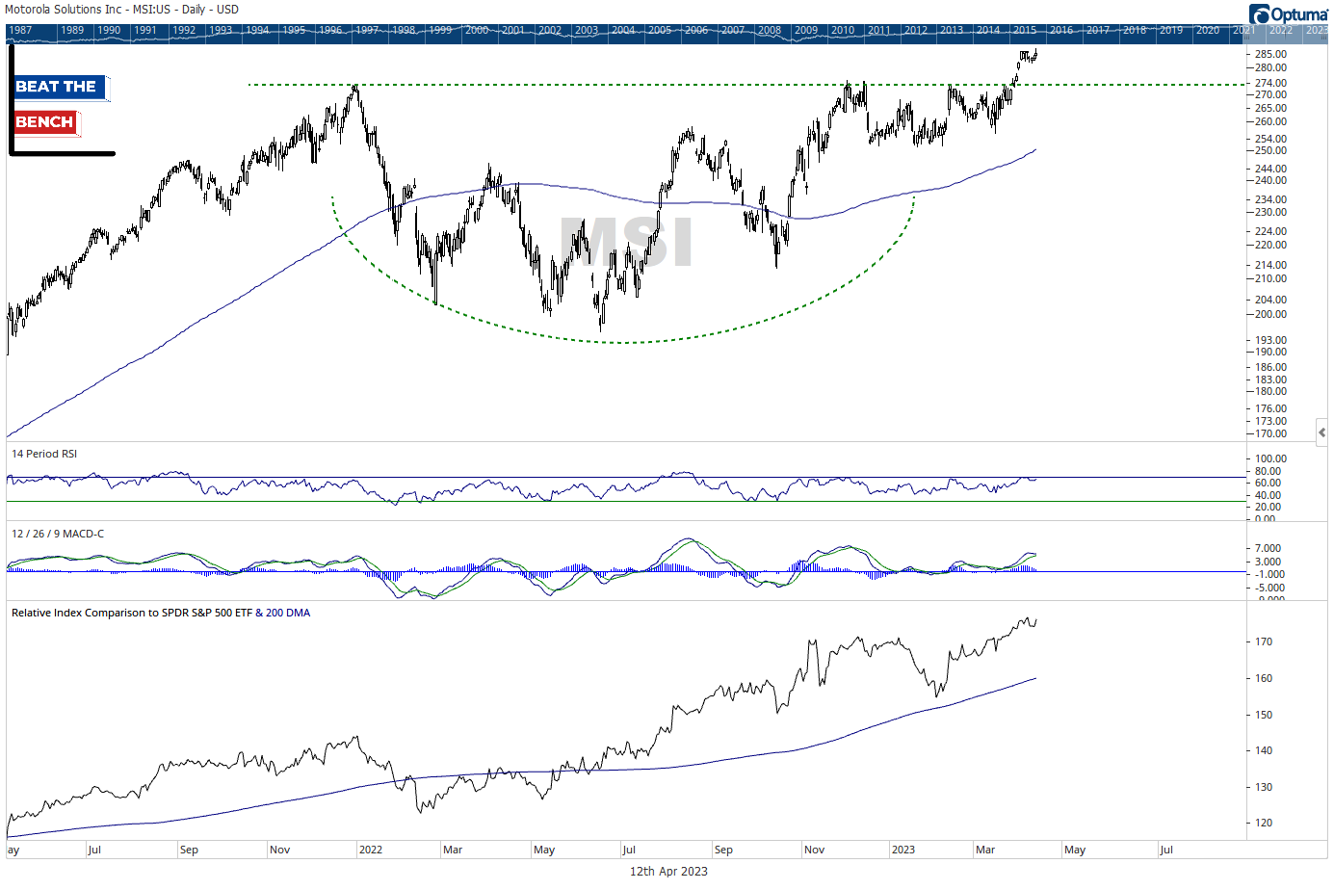Click the red BENCH label box
1334x890 pixels.
46,122
